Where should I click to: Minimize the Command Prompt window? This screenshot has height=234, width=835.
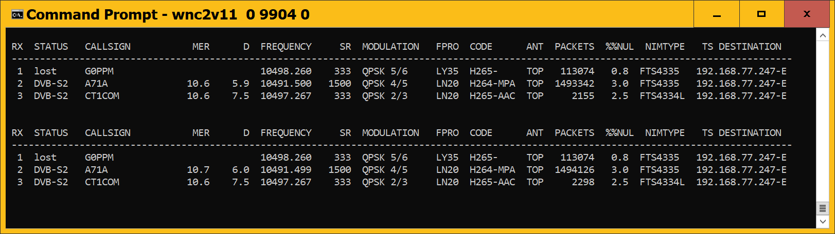pos(717,14)
